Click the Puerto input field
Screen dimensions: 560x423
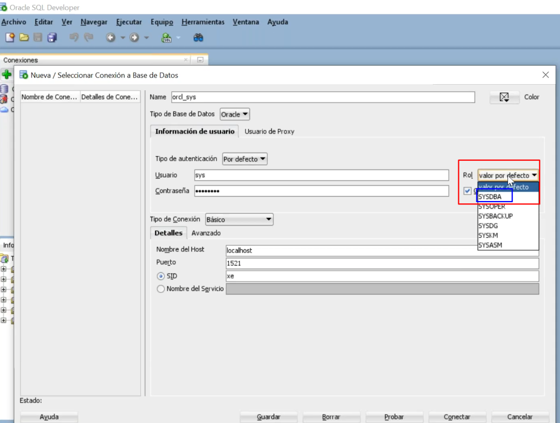point(382,263)
